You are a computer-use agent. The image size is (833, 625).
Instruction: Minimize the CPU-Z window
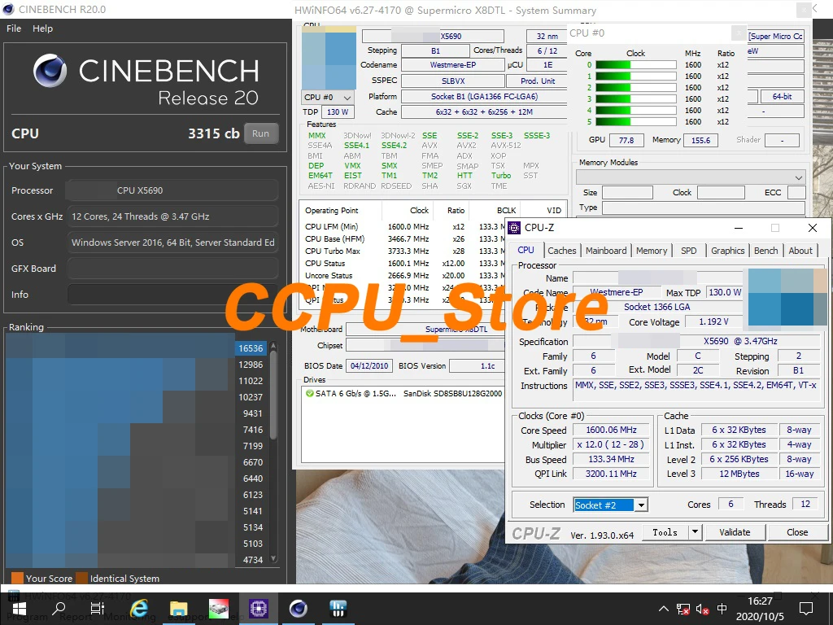pos(739,228)
